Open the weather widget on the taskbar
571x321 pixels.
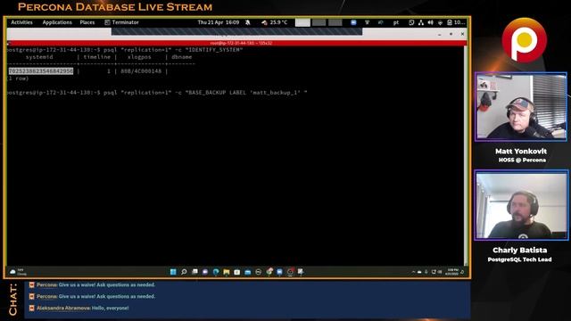tap(18, 271)
